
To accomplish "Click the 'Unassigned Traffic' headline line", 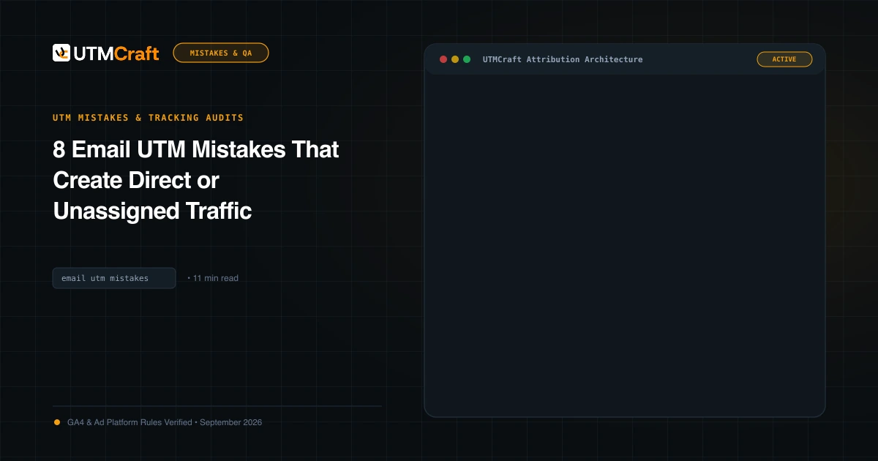I will pos(152,211).
